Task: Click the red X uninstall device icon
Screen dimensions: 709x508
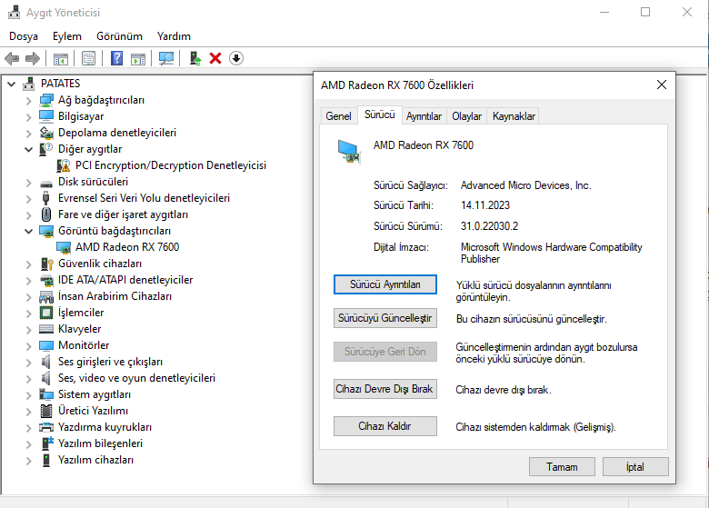Action: 215,58
